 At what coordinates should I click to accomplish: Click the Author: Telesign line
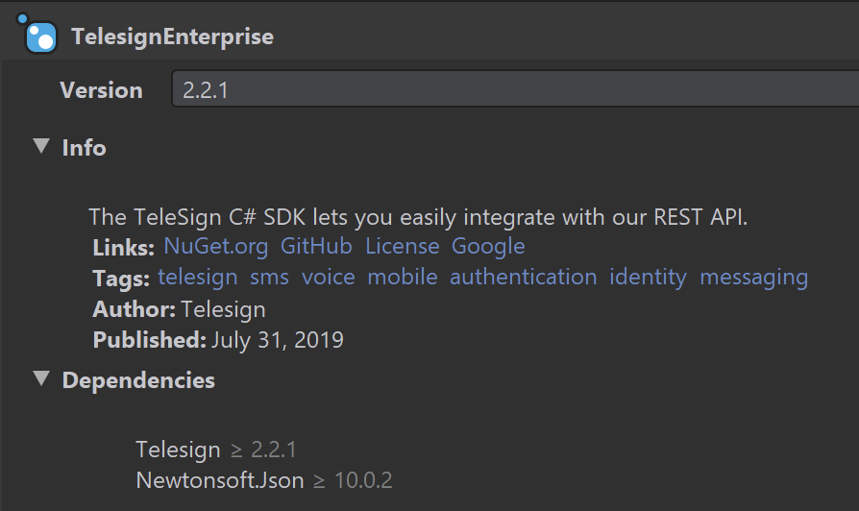click(179, 309)
